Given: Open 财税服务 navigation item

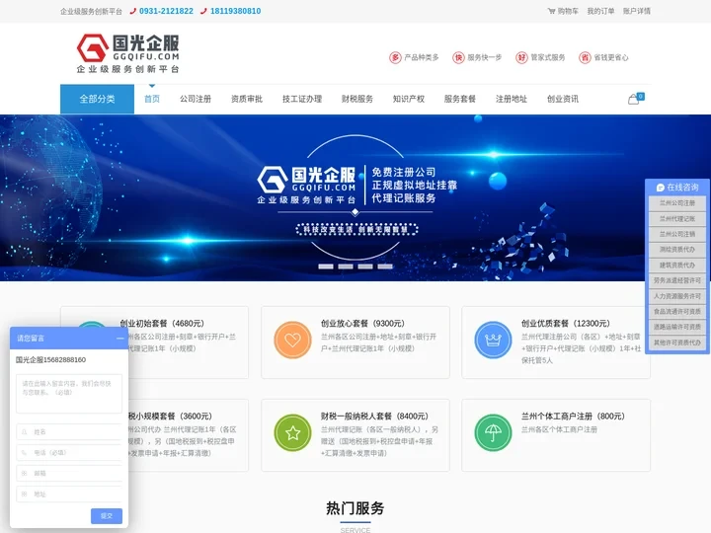Looking at the screenshot, I should [357, 99].
